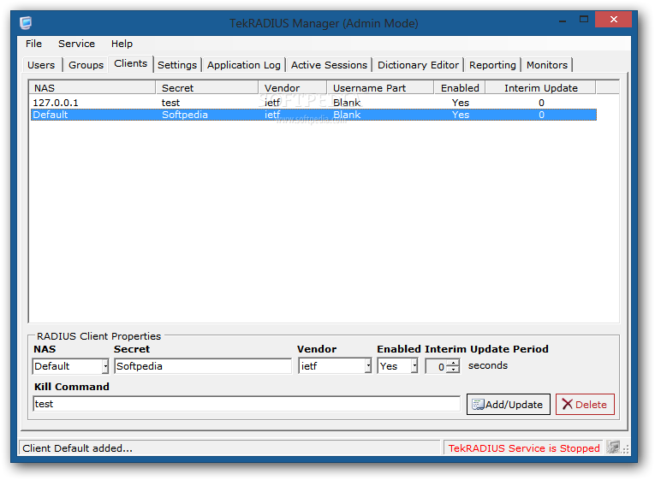
Task: Sort by the Username Part column header
Action: (380, 88)
